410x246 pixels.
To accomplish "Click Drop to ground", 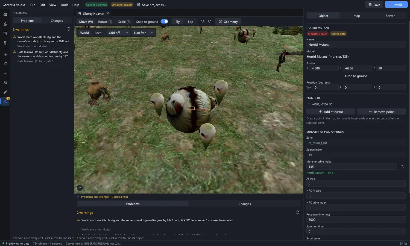I will pyautogui.click(x=356, y=76).
